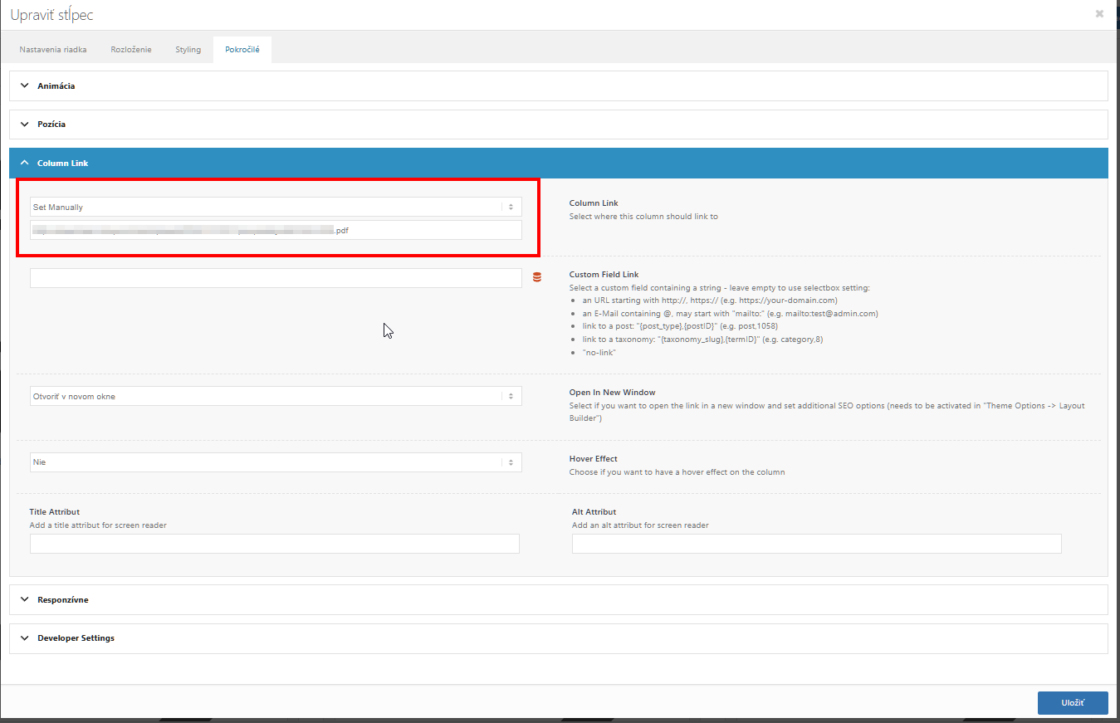The height and width of the screenshot is (723, 1120).
Task: Close the Upraviť stĺpec dialog
Action: point(1099,14)
